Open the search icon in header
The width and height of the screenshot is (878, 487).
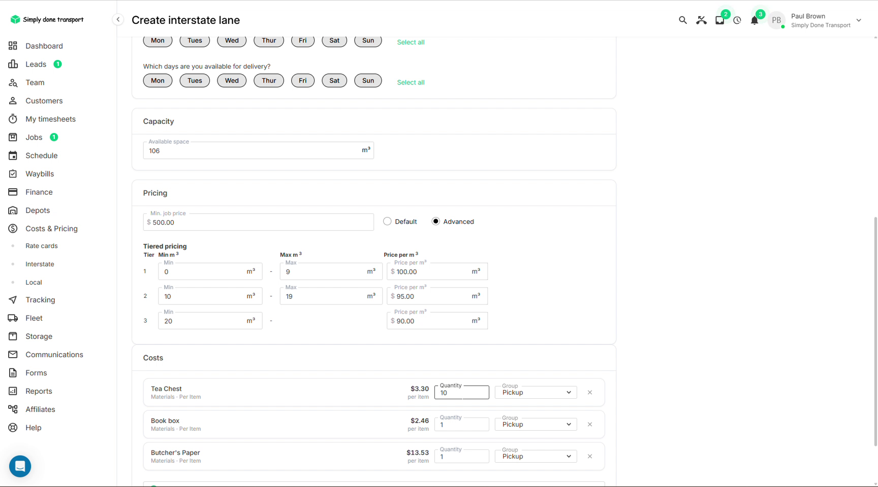point(682,20)
